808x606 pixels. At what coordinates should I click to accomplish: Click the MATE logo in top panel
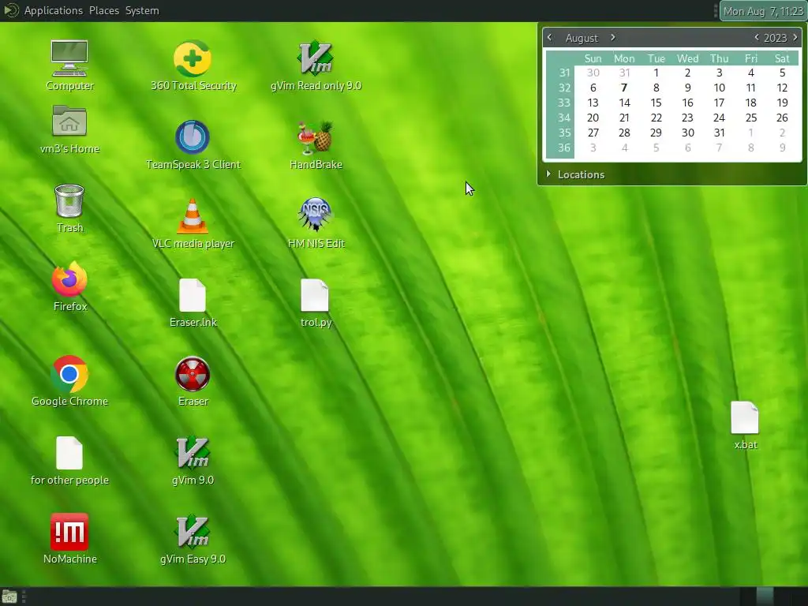11,10
